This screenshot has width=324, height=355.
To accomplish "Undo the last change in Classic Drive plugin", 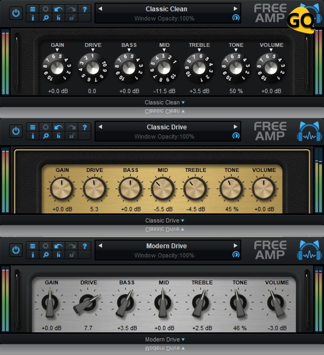I will (58, 127).
